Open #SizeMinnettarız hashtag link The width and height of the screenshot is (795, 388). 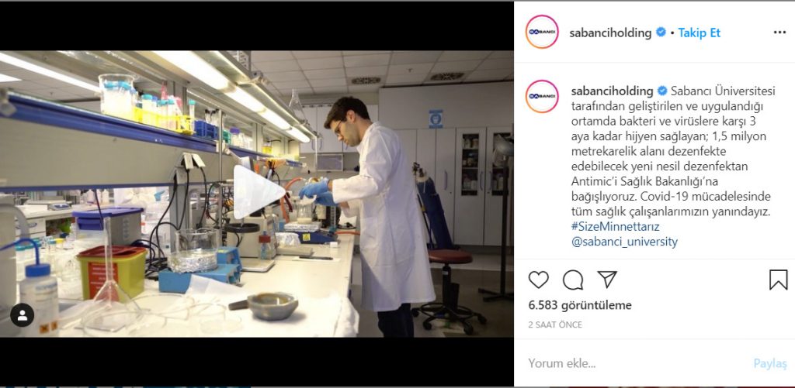coord(615,226)
